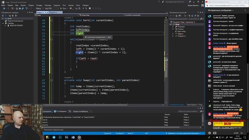249x140 pixels.
Task: Open the Правка menu
Action: click(x=10, y=5)
